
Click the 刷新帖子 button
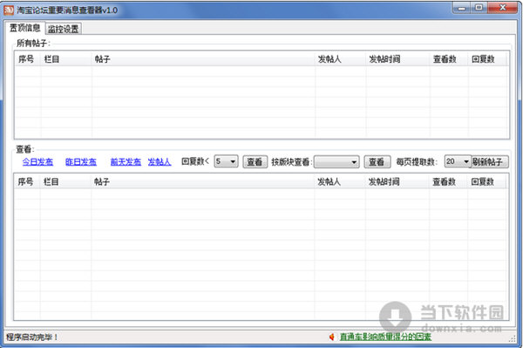489,162
